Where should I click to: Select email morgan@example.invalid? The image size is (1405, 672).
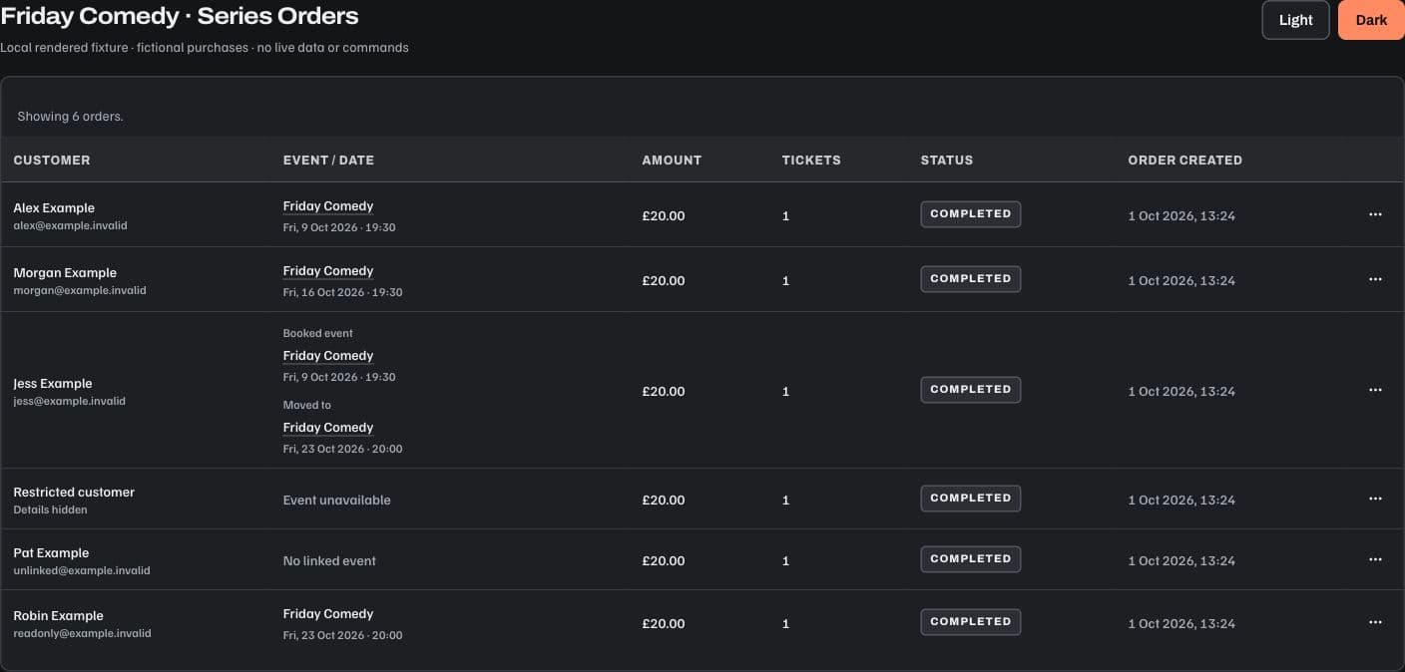pos(80,291)
